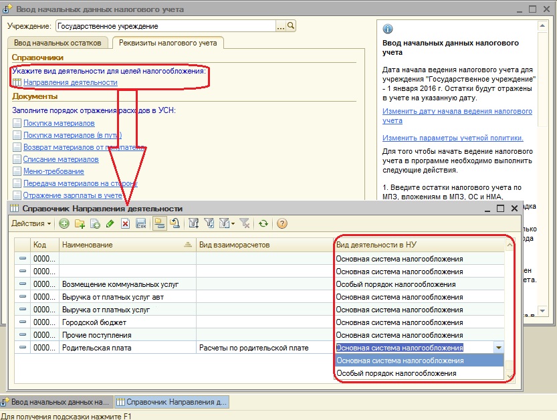This screenshot has height=420, width=557.
Task: Open the Направления деятельности link
Action: (70, 82)
